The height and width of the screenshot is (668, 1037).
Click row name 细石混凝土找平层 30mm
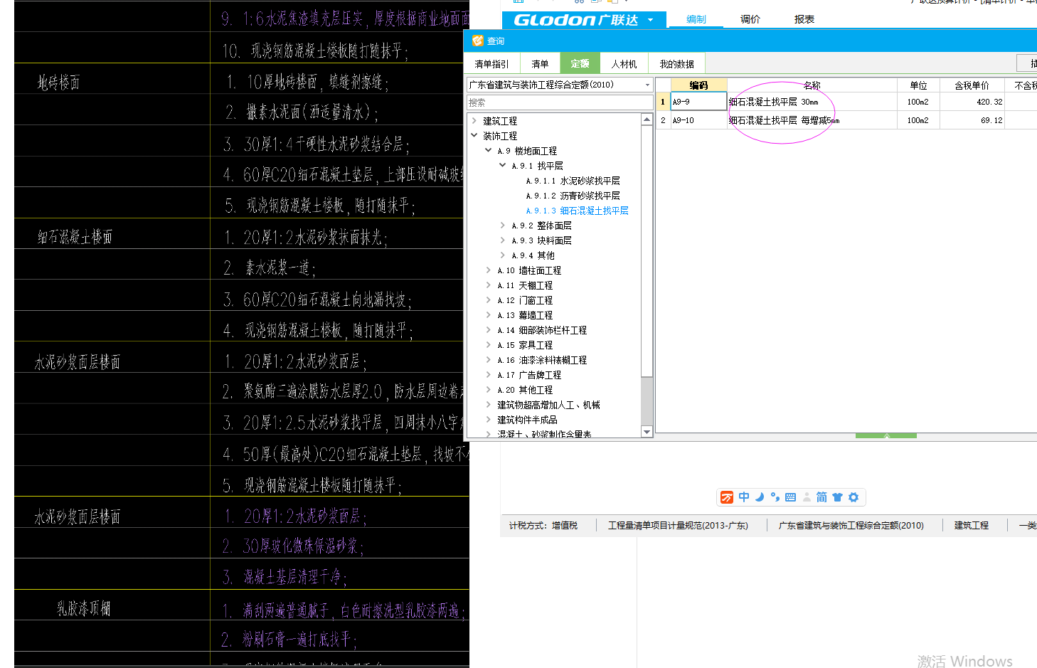click(x=774, y=102)
